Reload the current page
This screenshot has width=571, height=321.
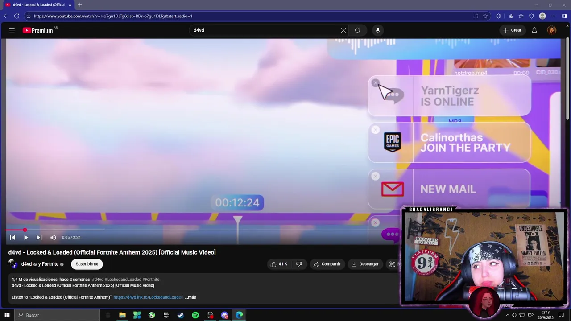(x=17, y=16)
